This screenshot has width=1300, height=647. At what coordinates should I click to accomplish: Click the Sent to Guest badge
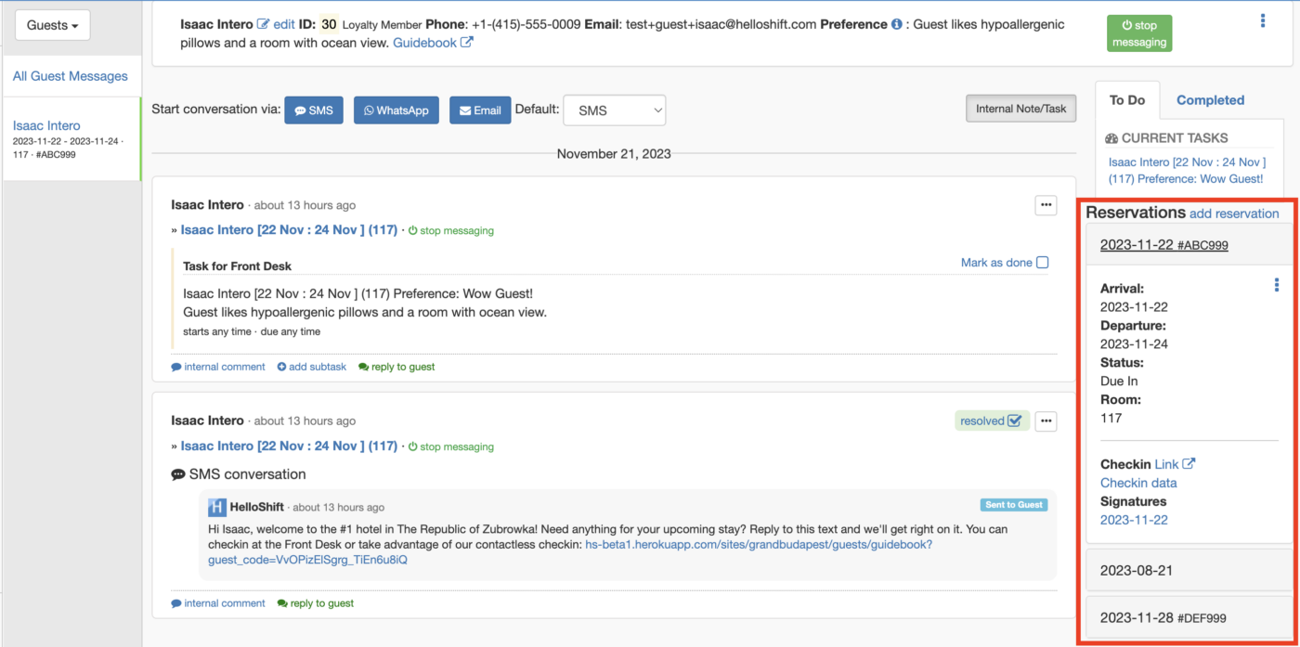[1014, 505]
